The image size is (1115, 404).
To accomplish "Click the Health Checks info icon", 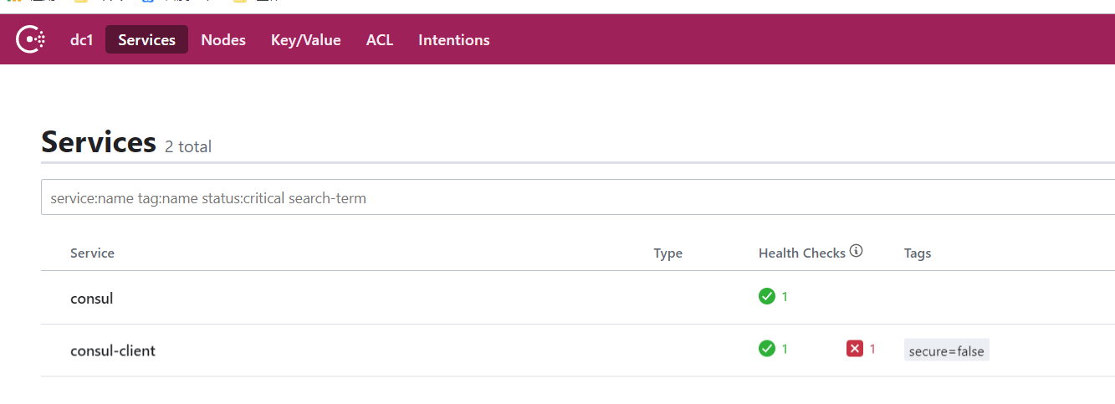I will [856, 251].
